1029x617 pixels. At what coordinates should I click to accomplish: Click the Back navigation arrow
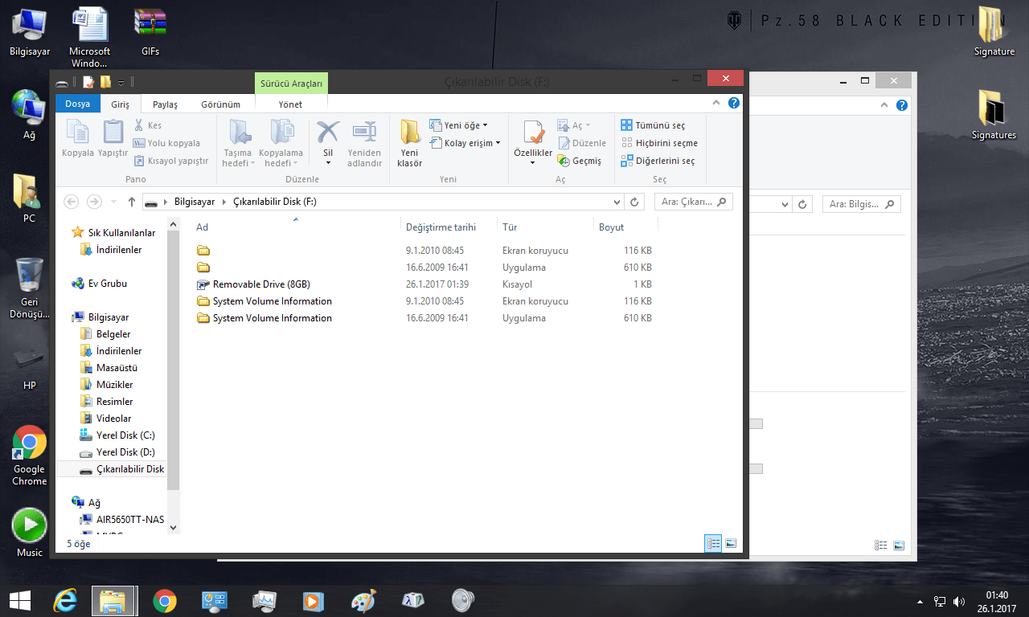point(71,202)
